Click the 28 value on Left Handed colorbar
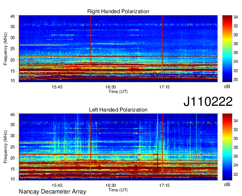This screenshot has width=242, height=196. (x=236, y=147)
